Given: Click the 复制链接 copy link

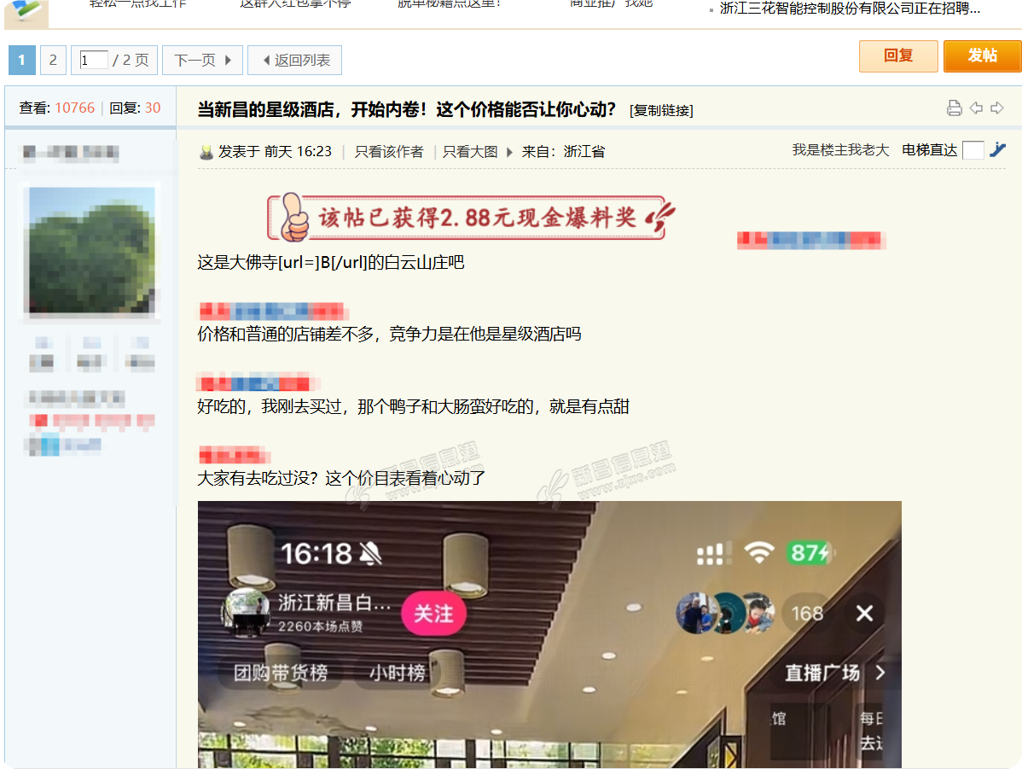Looking at the screenshot, I should click(x=661, y=110).
